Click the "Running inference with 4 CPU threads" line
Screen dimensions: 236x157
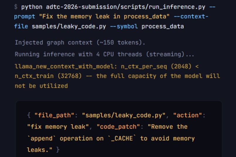(x=104, y=54)
